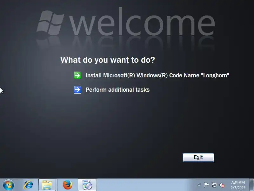Click the blue arrow icon for additional tasks
Image resolution: width=254 pixels, height=191 pixels.
77,90
